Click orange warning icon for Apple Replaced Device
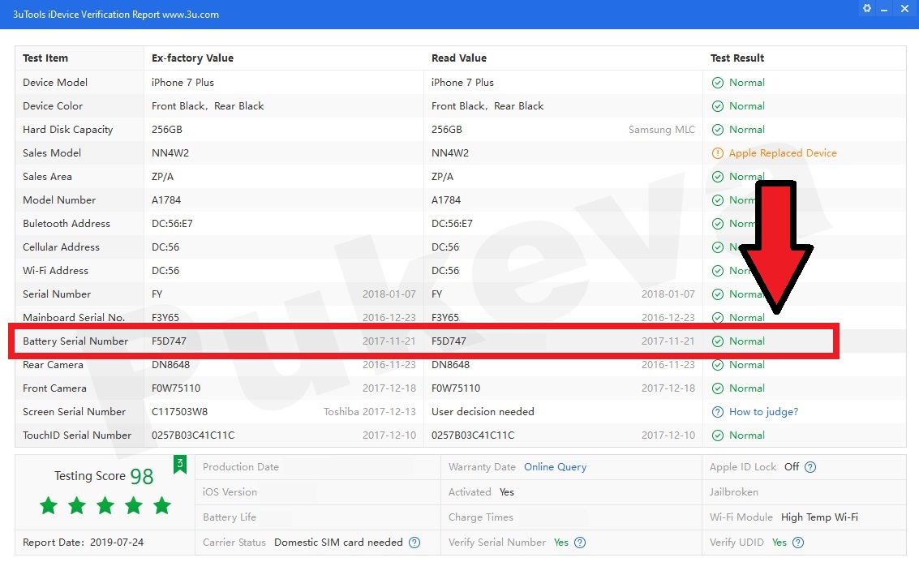 [718, 152]
